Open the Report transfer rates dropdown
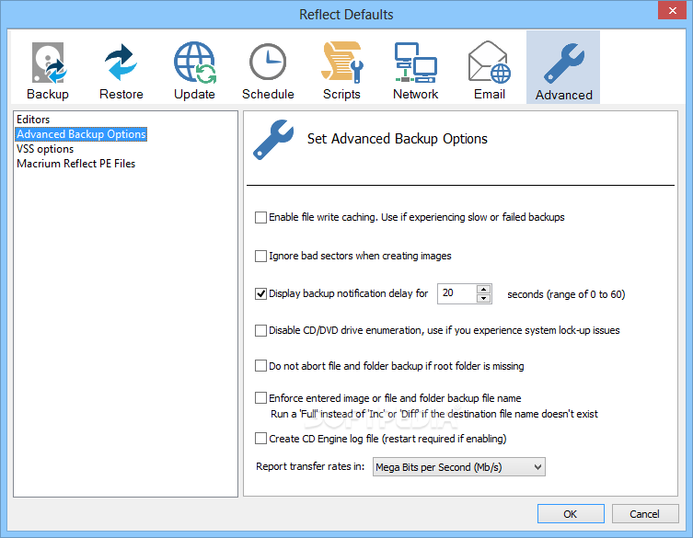This screenshot has height=538, width=693. pyautogui.click(x=458, y=467)
